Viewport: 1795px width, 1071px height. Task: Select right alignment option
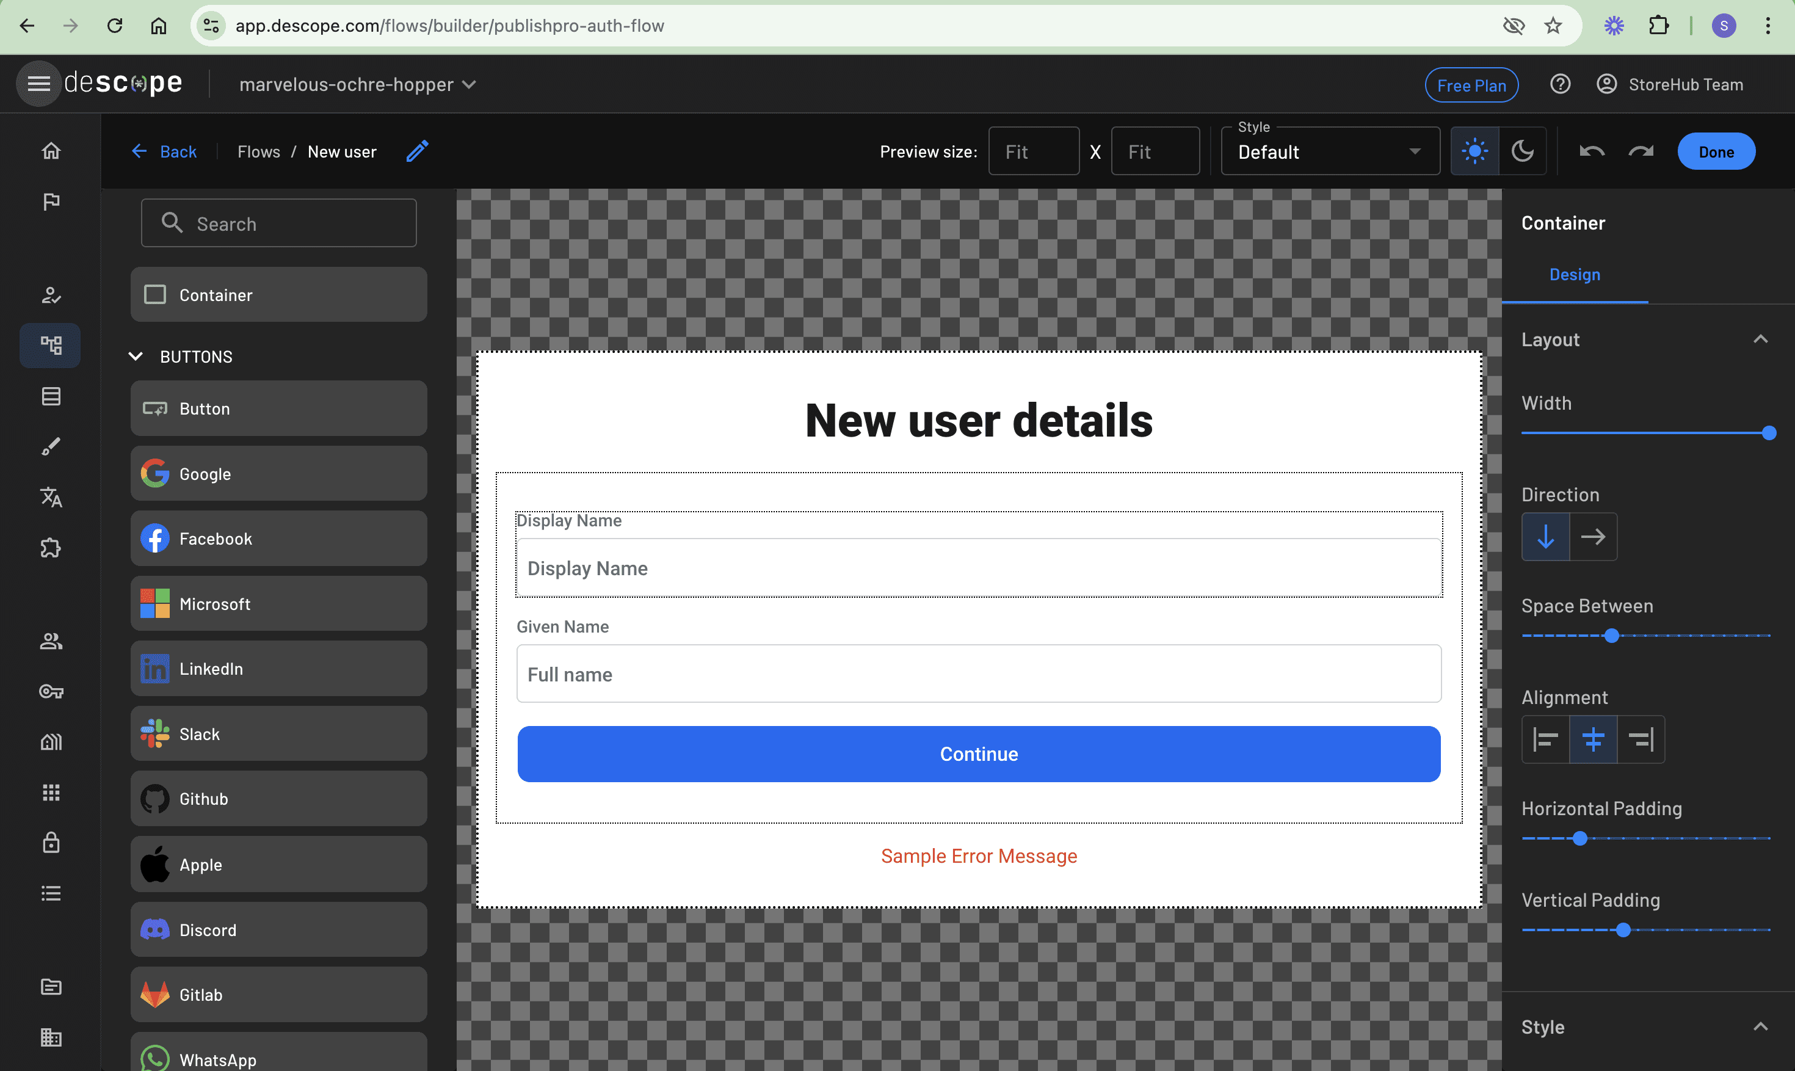click(x=1641, y=739)
